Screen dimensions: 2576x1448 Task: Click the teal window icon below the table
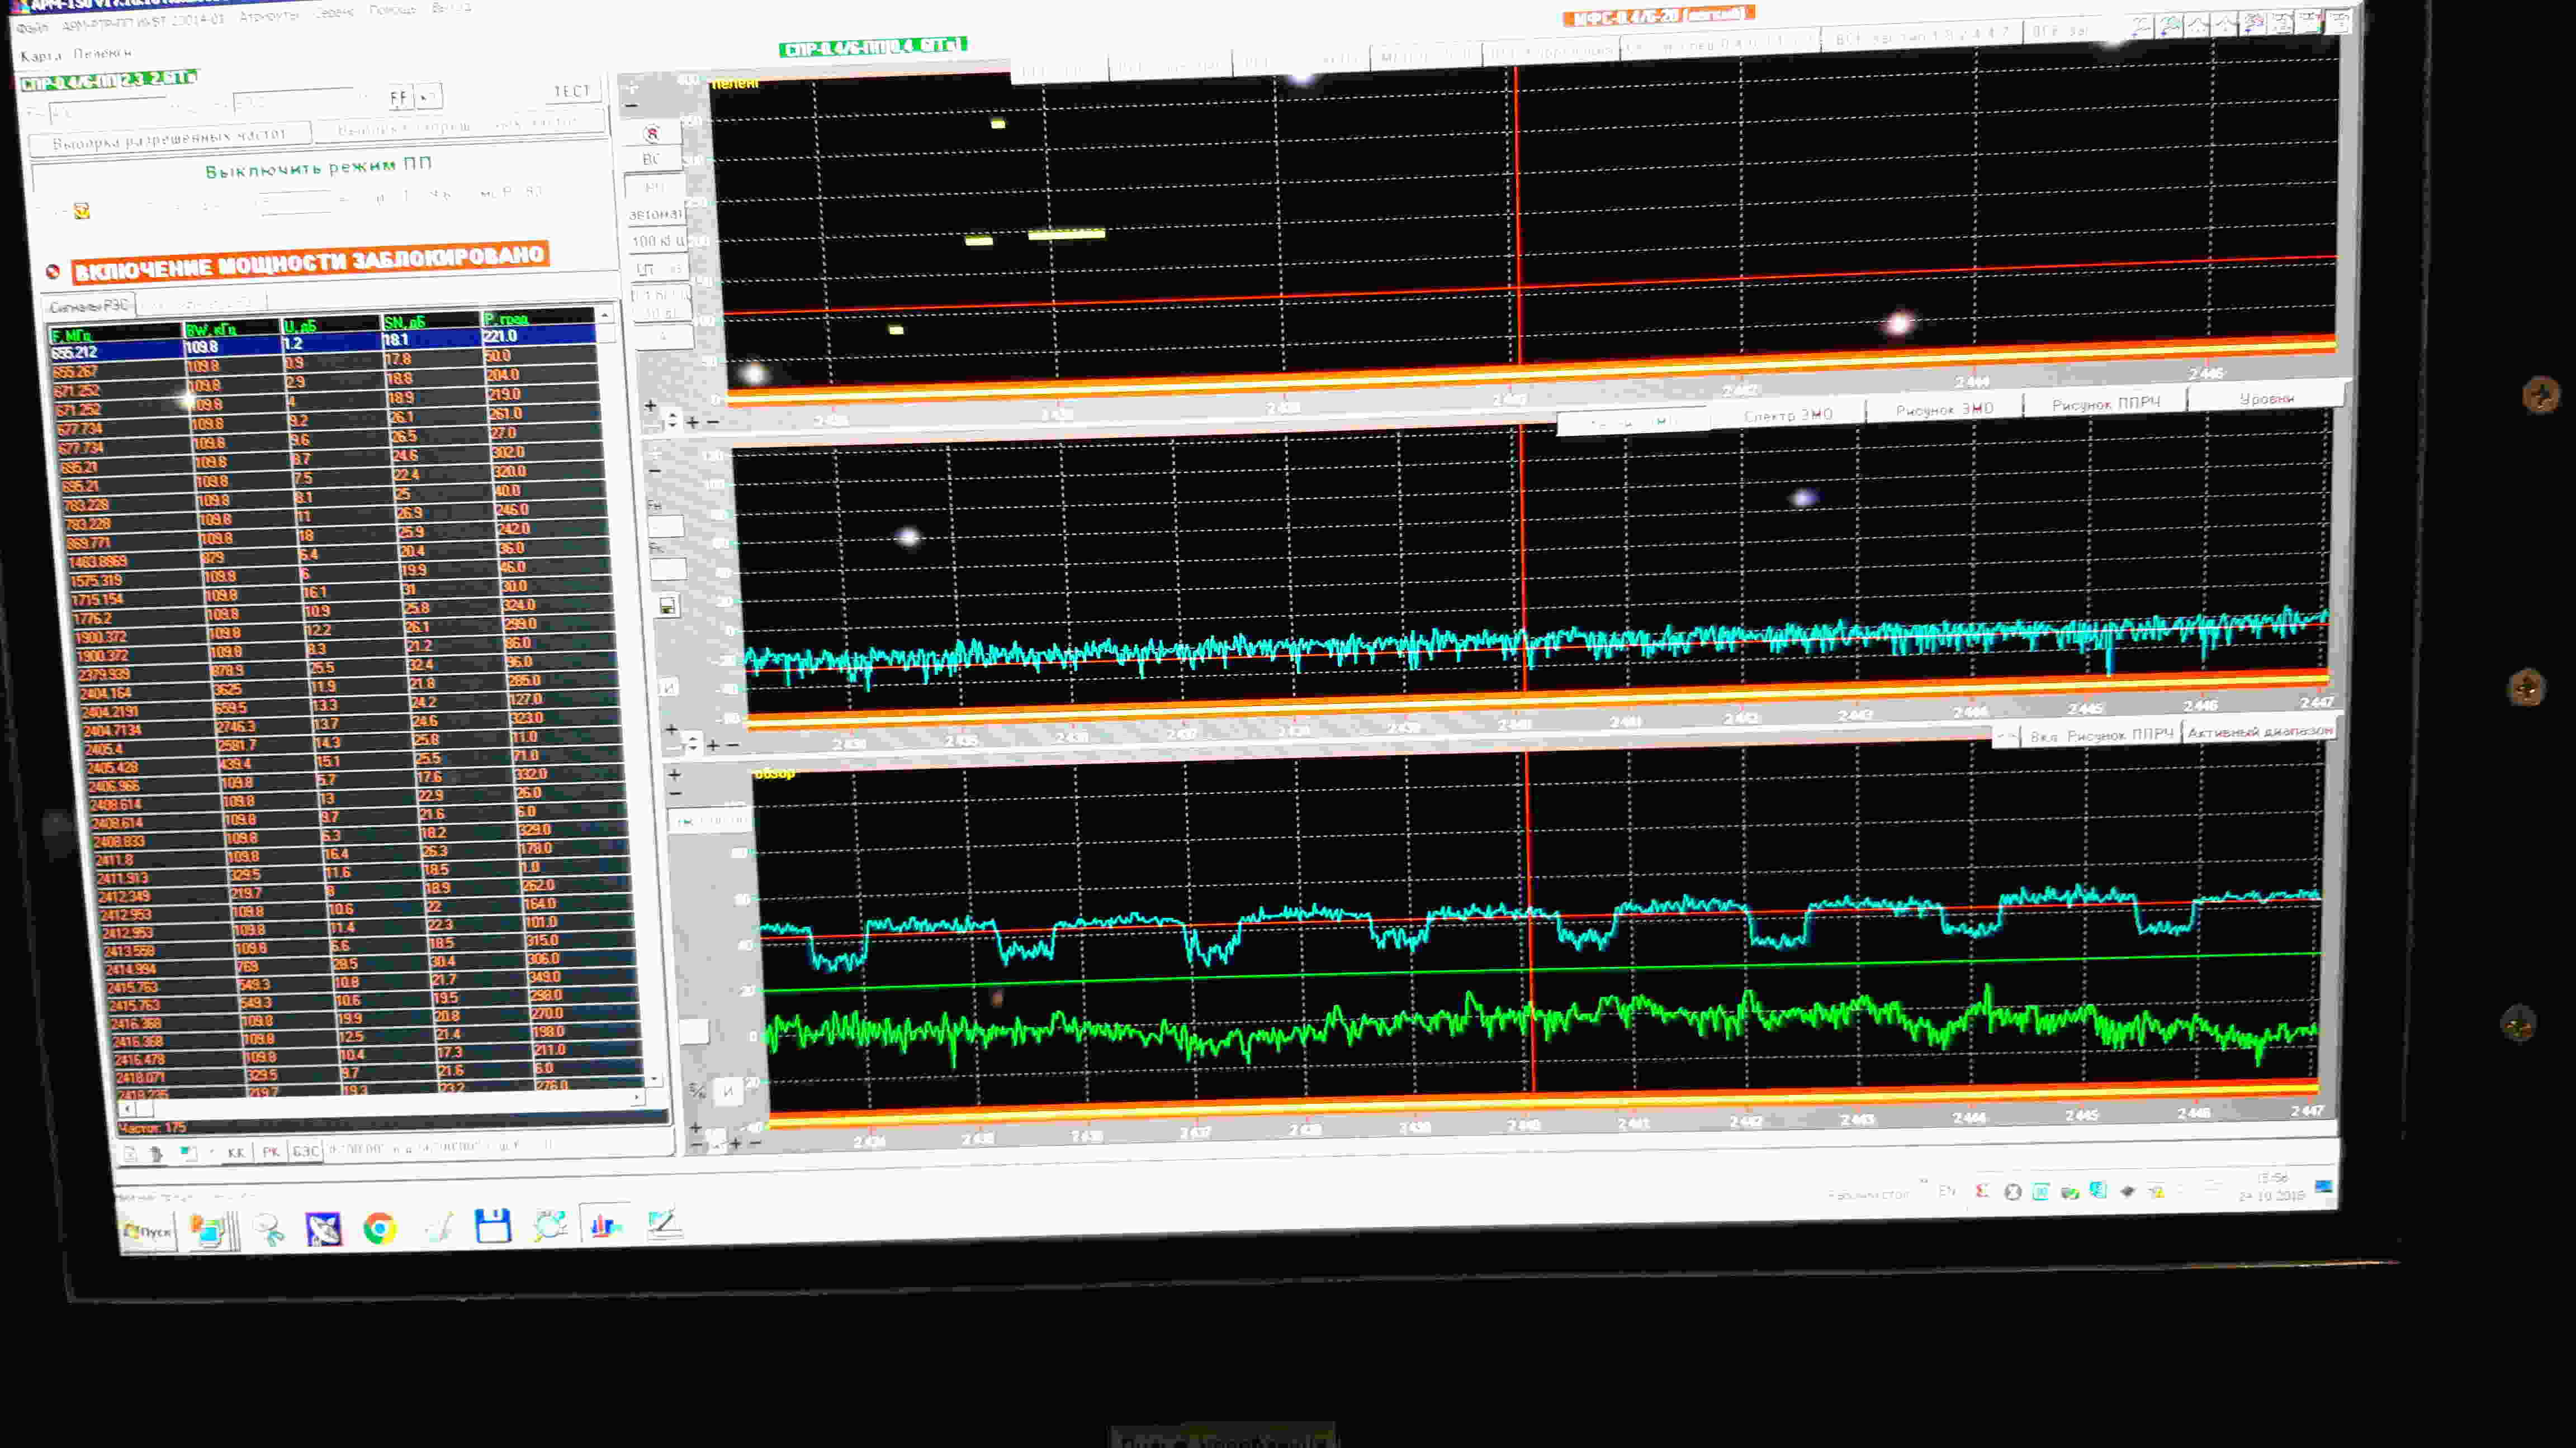click(187, 1152)
